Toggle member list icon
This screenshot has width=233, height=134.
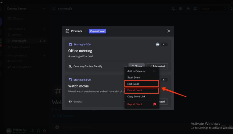(x=195, y=9)
